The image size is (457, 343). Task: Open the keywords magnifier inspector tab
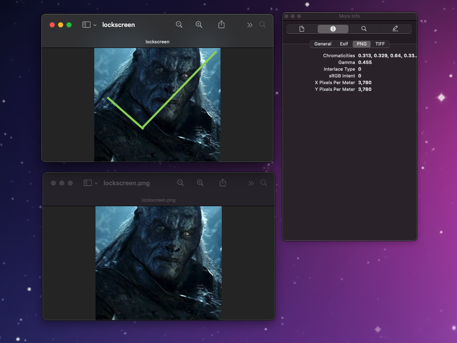(364, 29)
